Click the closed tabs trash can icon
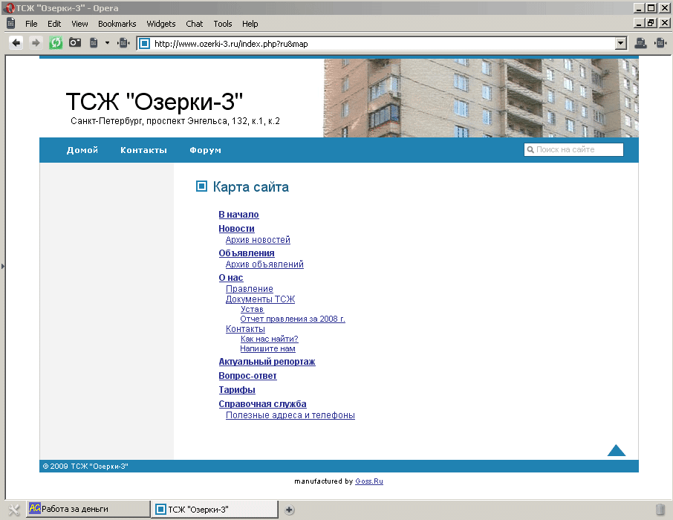This screenshot has width=673, height=520. point(660,510)
